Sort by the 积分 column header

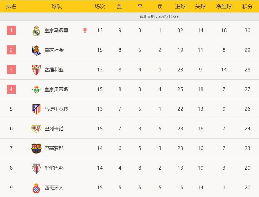coord(247,6)
